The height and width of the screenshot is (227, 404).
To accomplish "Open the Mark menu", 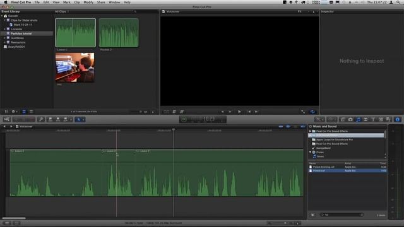I will tap(66, 2).
